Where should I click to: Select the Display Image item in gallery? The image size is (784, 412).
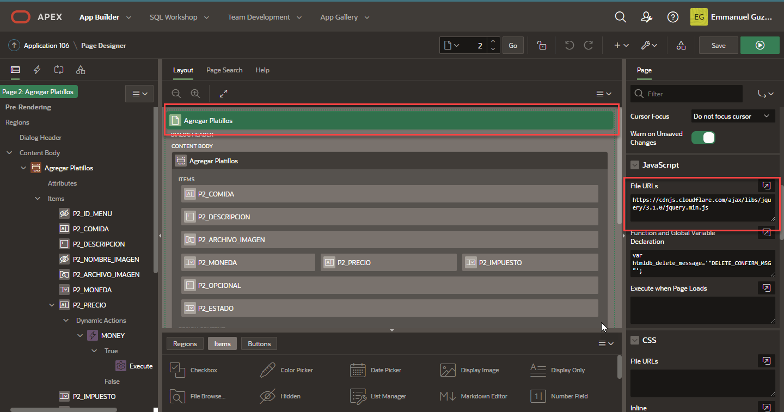[469, 370]
